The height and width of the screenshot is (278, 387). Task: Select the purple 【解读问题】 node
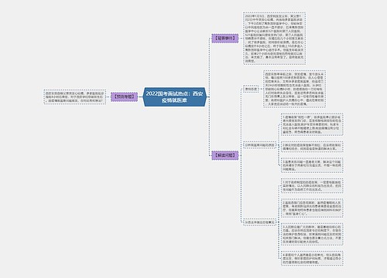click(x=225, y=155)
